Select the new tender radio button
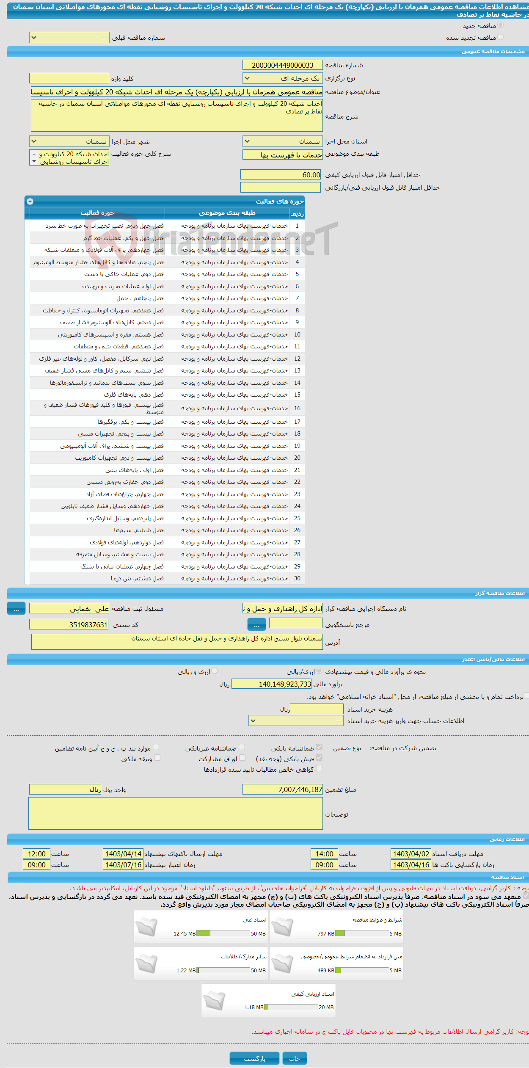 501,25
